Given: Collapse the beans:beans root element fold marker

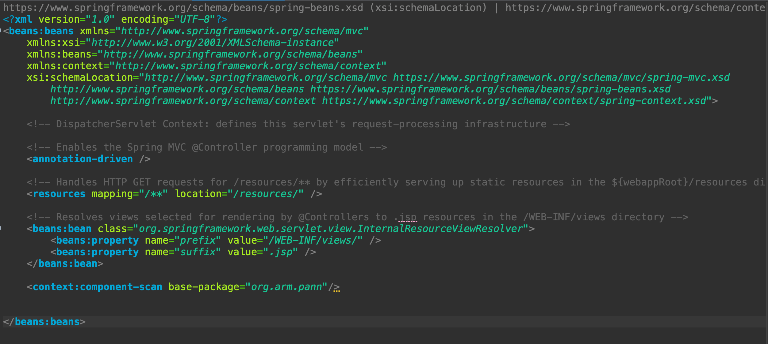Looking at the screenshot, I should 1,31.
